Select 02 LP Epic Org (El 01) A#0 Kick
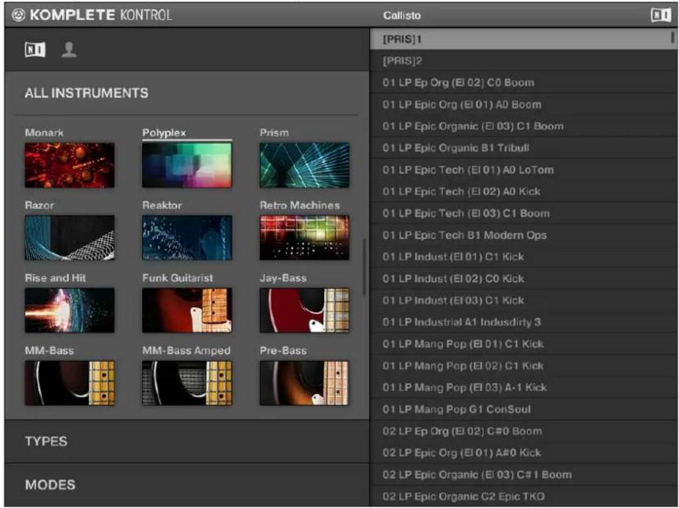Screen dimensions: 679x508 (x=524, y=452)
